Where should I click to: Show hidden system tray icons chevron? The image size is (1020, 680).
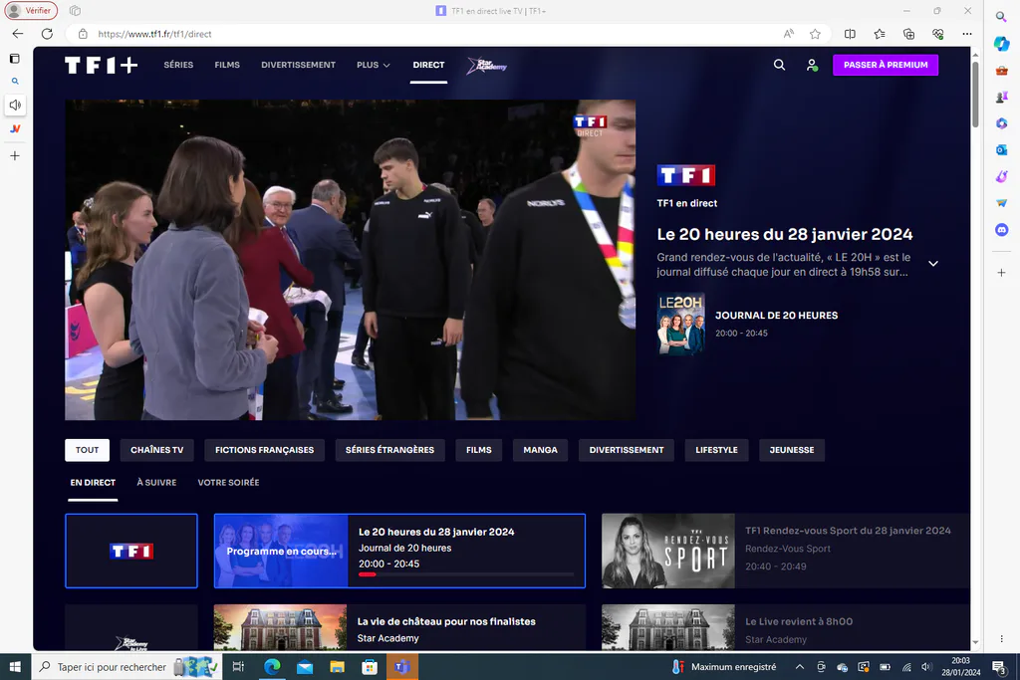[x=800, y=667]
